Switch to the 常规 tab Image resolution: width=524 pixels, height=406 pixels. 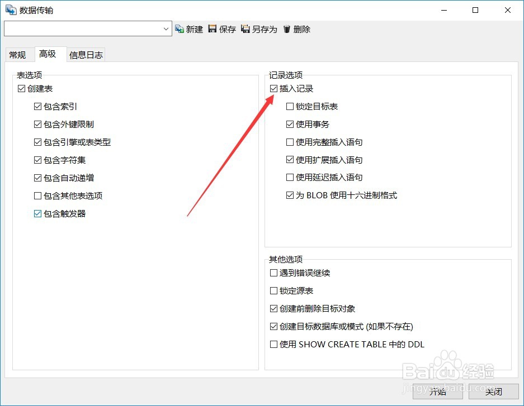coord(18,54)
